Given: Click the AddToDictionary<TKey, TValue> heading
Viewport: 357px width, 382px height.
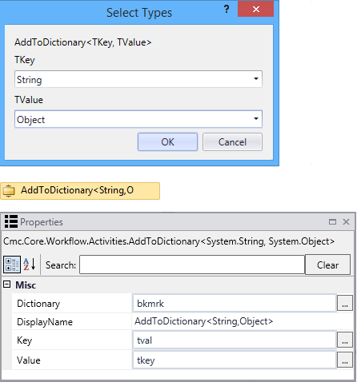Looking at the screenshot, I should click(82, 42).
